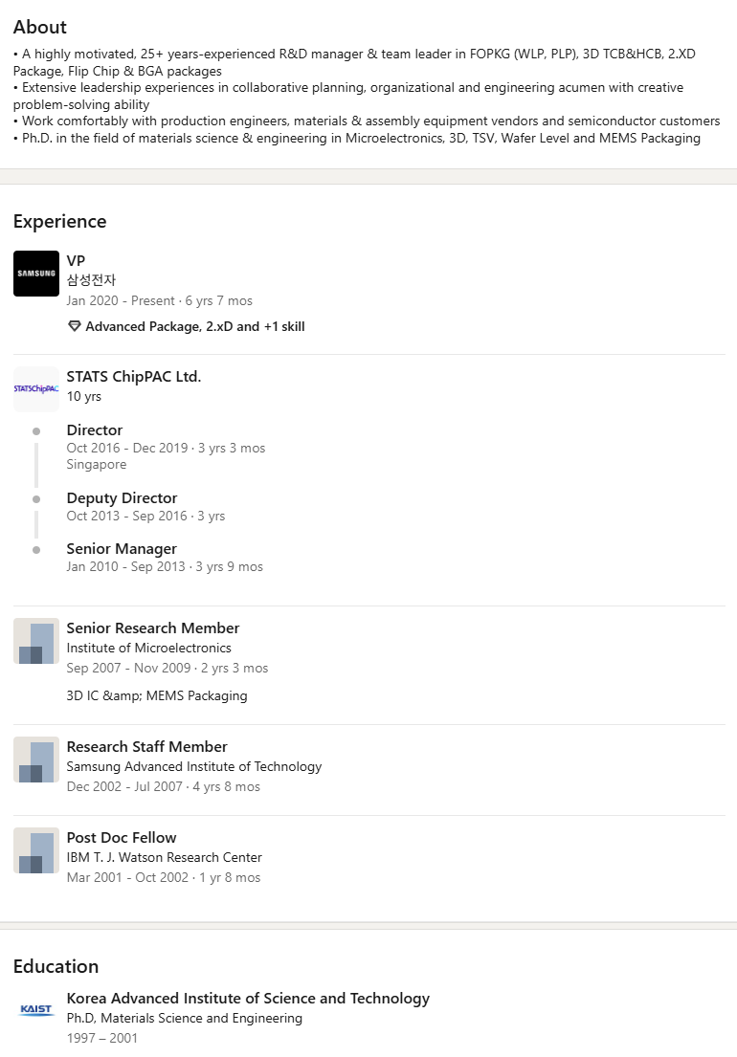Select the Research Staff Member title

coord(147,746)
